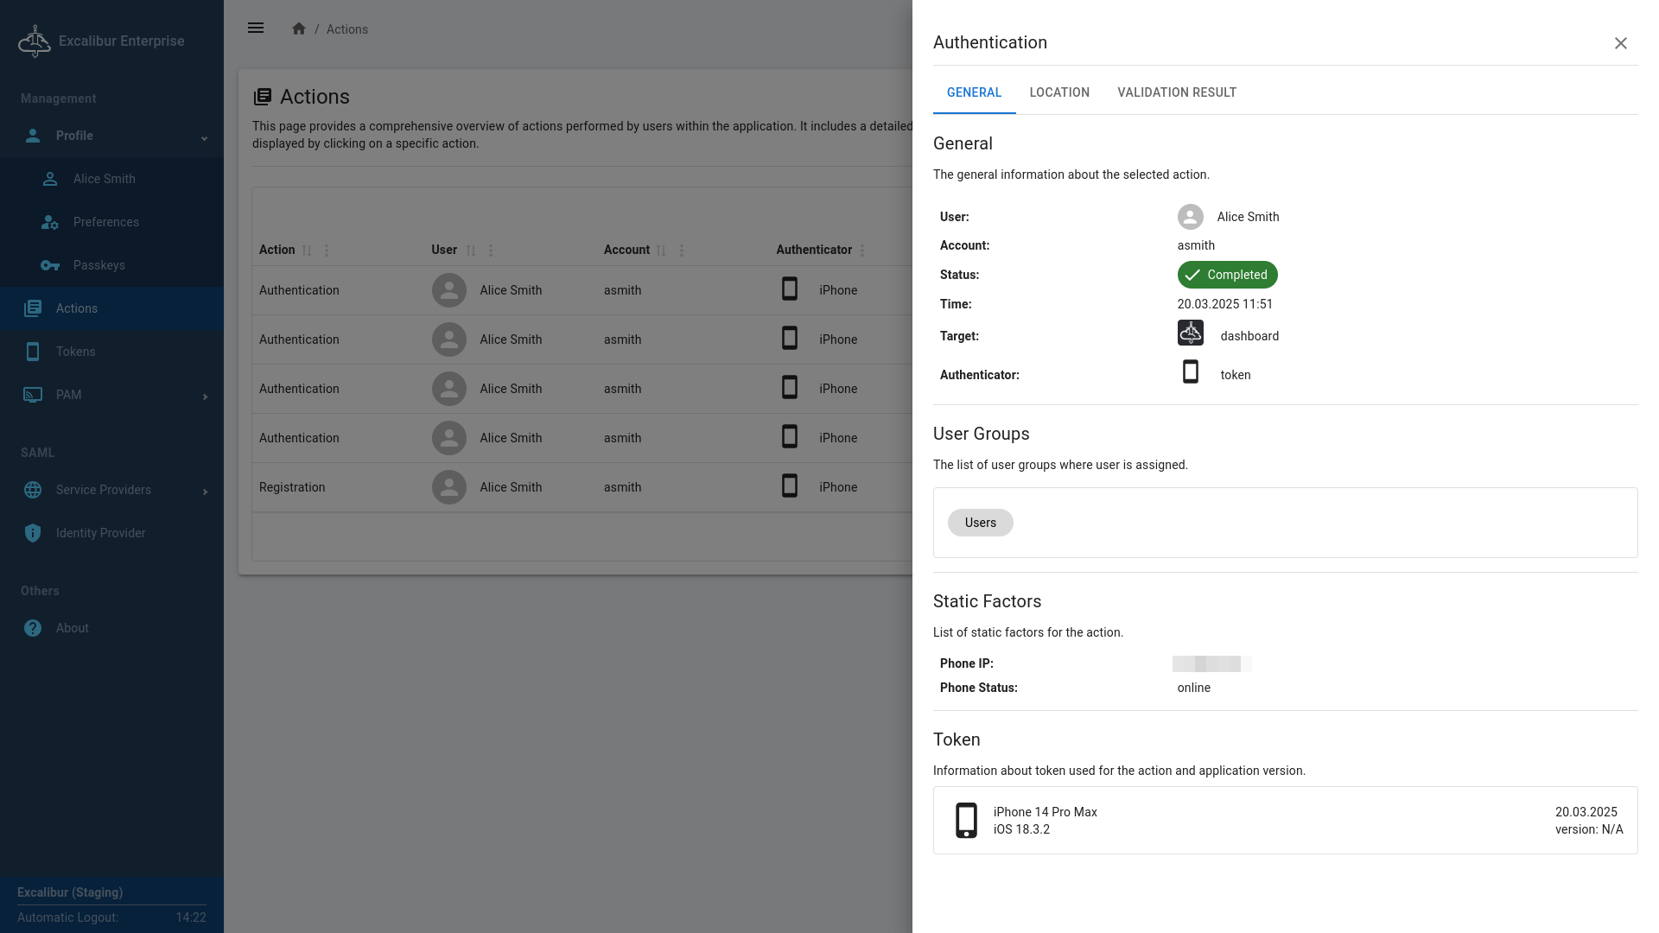Collapse the Profile menu section
1659x933 pixels.
(x=204, y=137)
